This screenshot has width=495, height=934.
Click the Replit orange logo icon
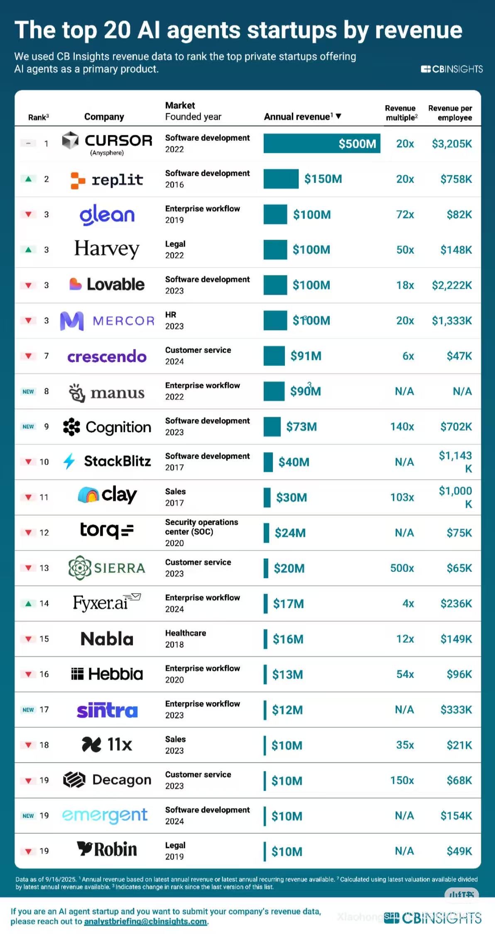coord(78,180)
